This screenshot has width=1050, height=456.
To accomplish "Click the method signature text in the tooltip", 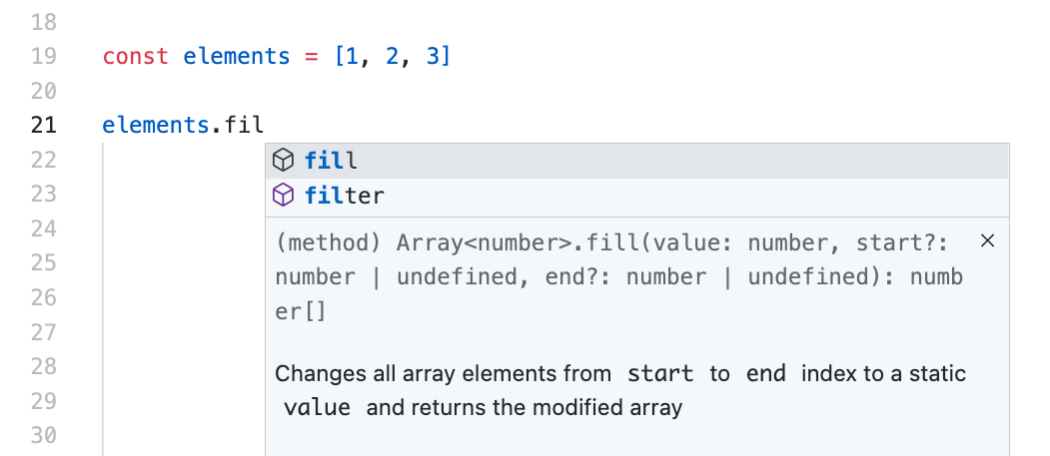I will (619, 276).
